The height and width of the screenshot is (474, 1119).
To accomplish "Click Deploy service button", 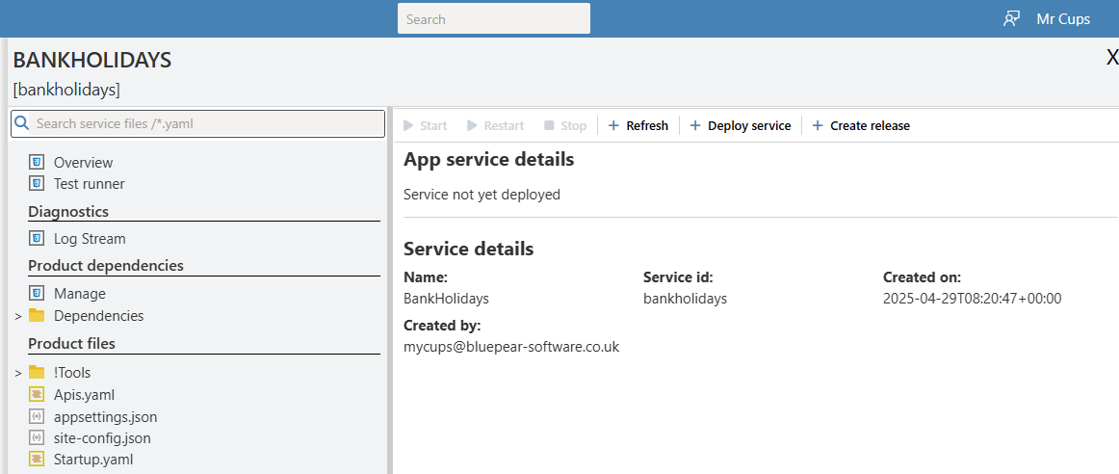I will coord(740,126).
